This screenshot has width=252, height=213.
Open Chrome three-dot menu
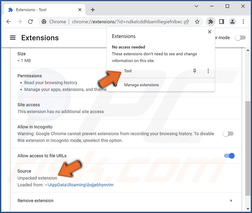pyautogui.click(x=243, y=22)
